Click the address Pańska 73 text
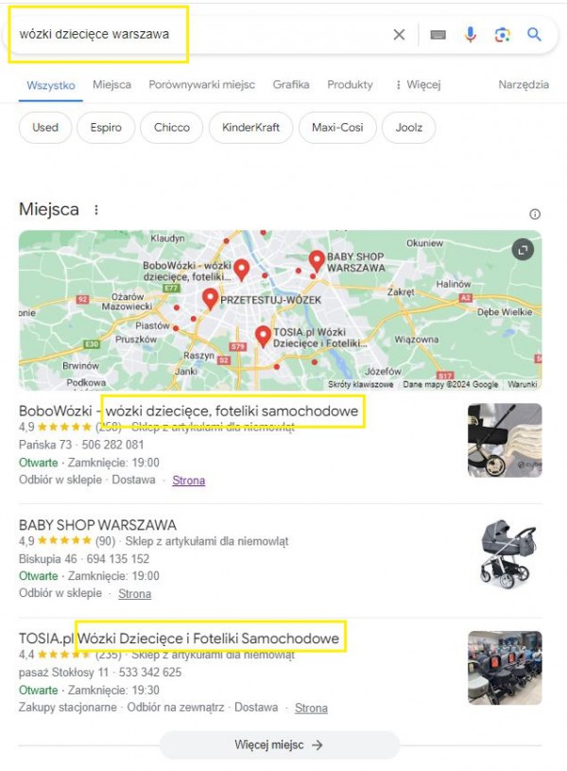567x771 pixels. [45, 445]
